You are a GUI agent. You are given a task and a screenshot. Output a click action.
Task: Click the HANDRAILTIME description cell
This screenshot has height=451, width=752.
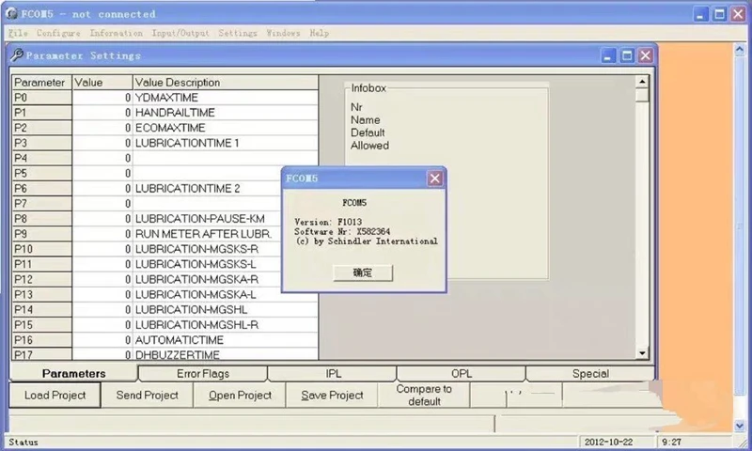226,113
